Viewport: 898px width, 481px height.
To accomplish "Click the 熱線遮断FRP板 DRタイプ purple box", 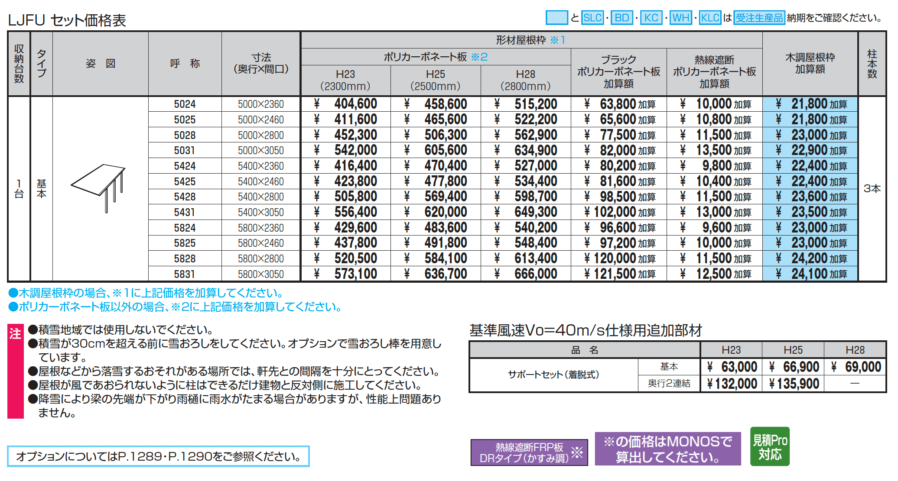I will pyautogui.click(x=529, y=452).
